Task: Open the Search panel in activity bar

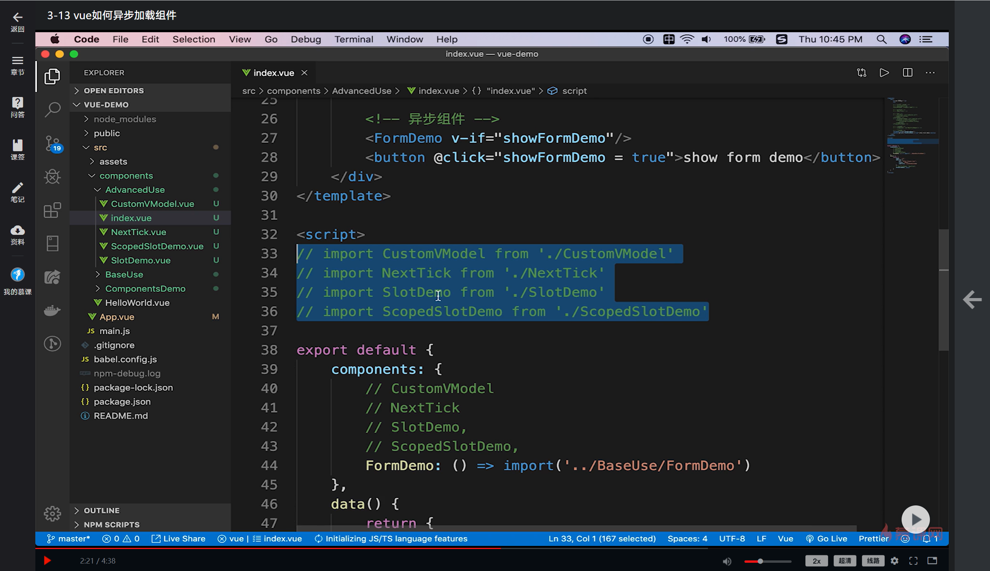Action: (52, 110)
